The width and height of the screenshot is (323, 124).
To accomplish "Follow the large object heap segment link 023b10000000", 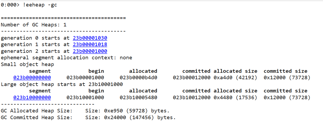I will pos(32,98).
